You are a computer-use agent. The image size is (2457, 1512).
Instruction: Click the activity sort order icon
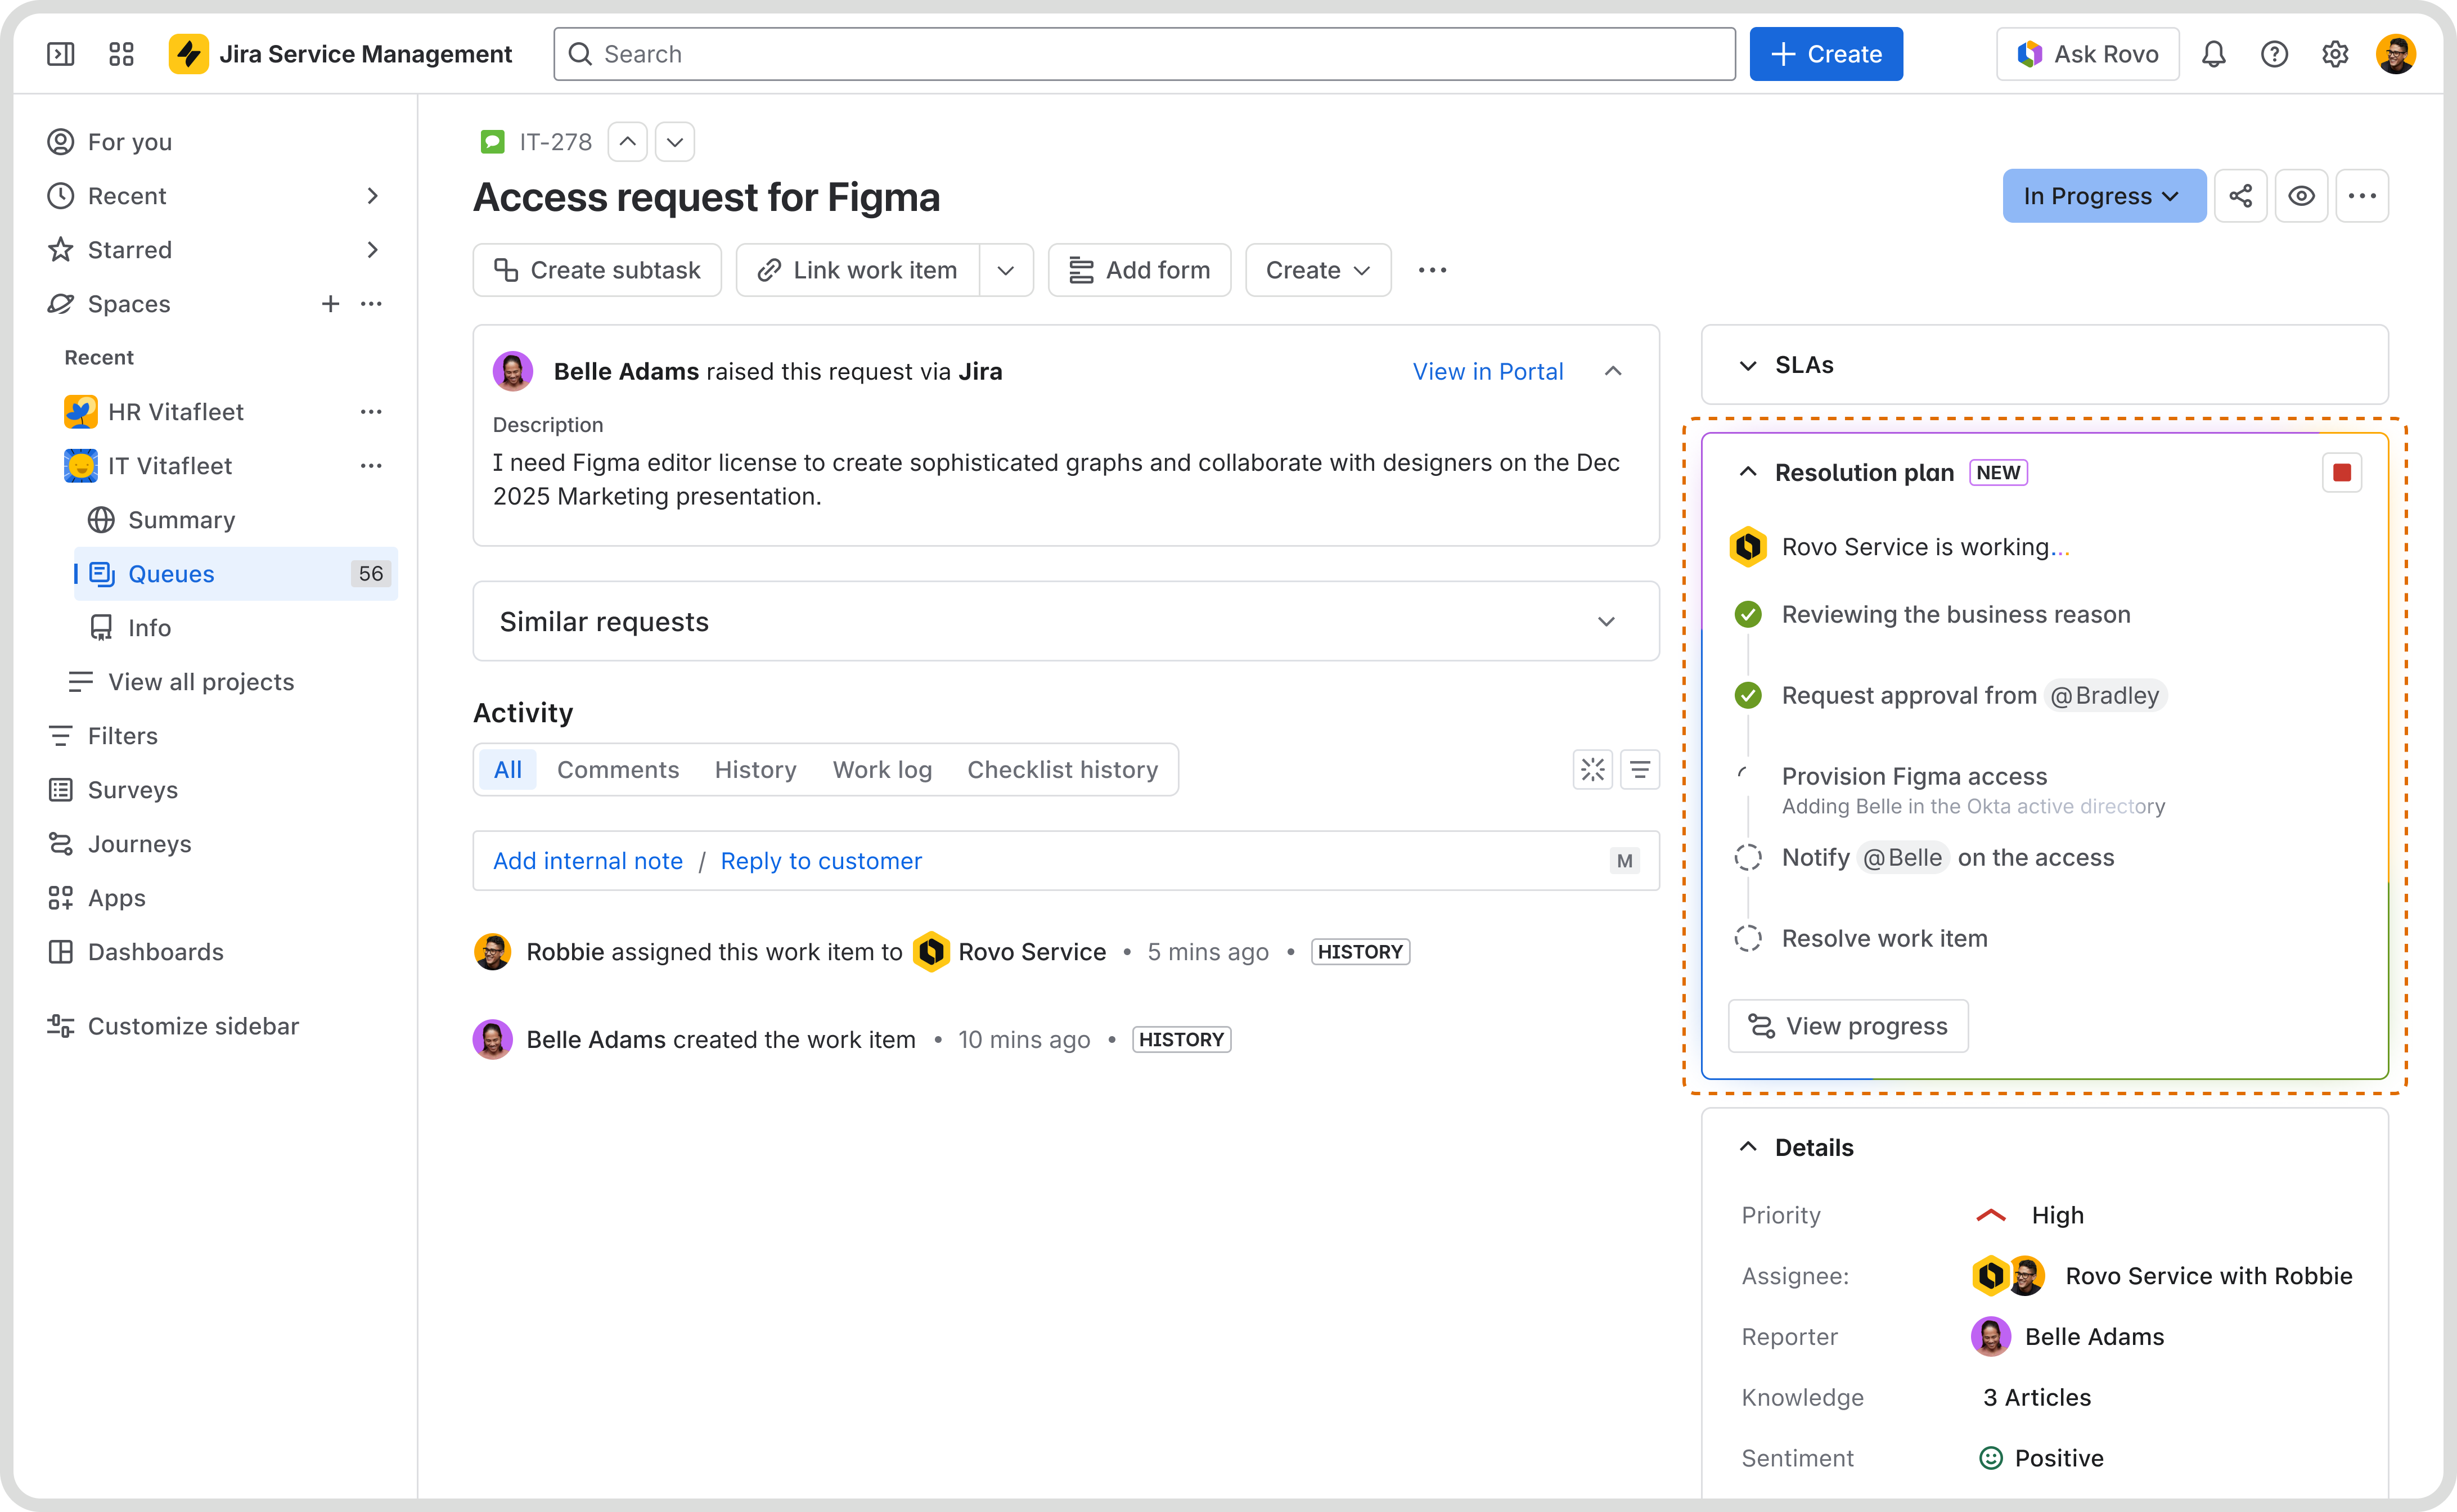(1640, 770)
